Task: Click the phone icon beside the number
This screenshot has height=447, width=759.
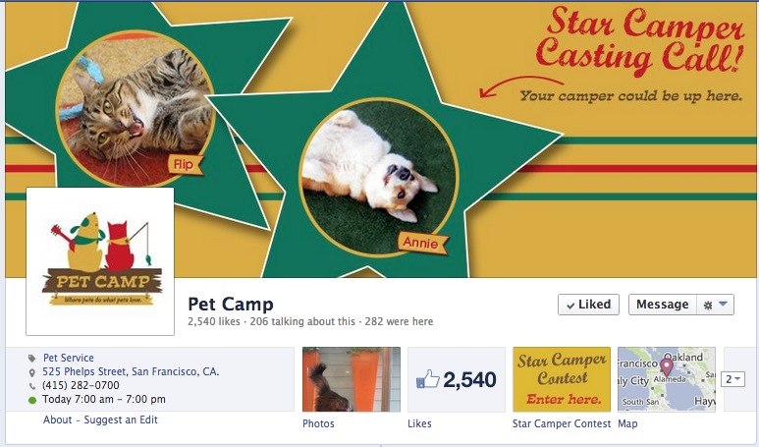Action: (32, 386)
